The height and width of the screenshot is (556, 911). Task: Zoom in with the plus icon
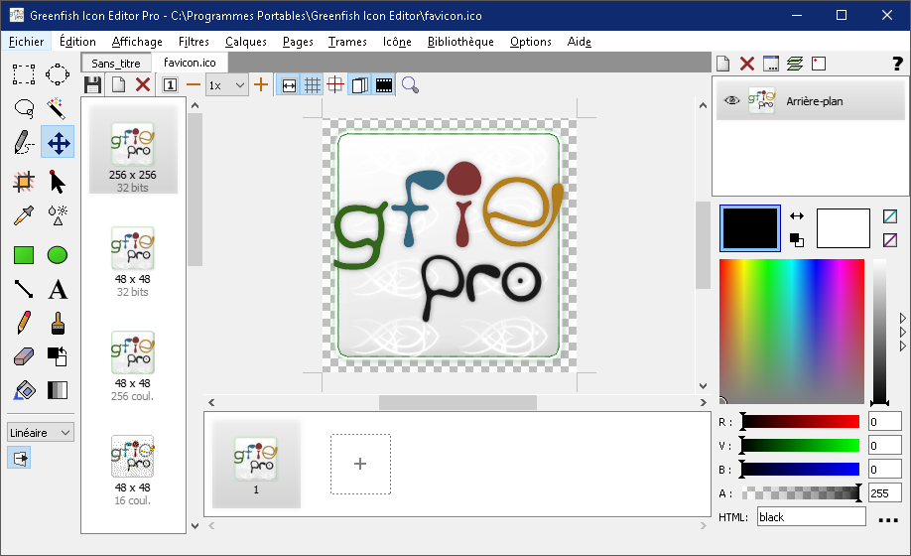pyautogui.click(x=261, y=85)
